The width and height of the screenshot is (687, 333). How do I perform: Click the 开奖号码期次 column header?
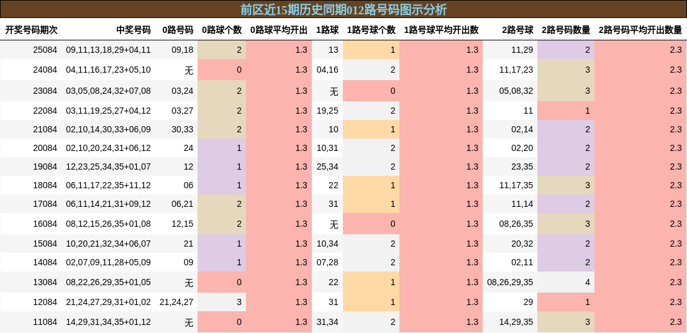[31, 30]
